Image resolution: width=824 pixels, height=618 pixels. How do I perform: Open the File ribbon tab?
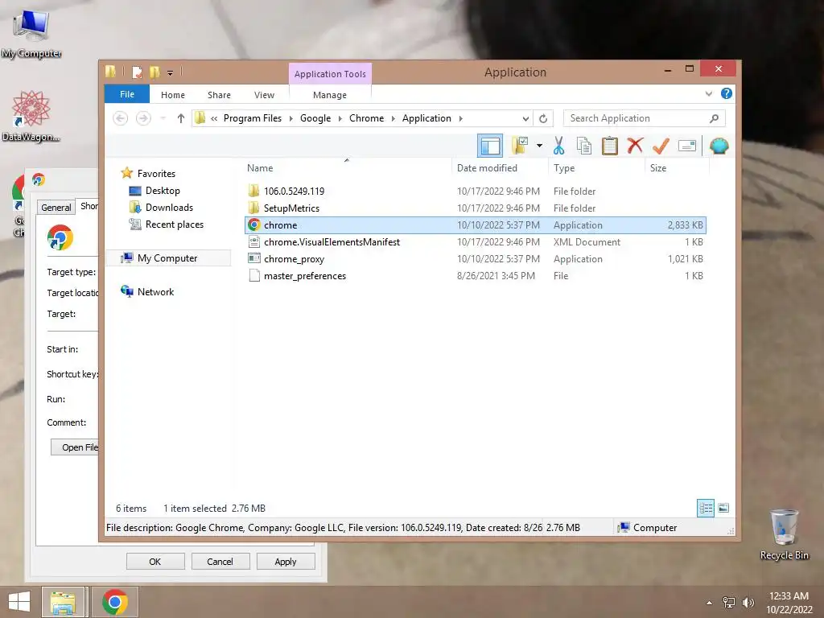pos(127,94)
